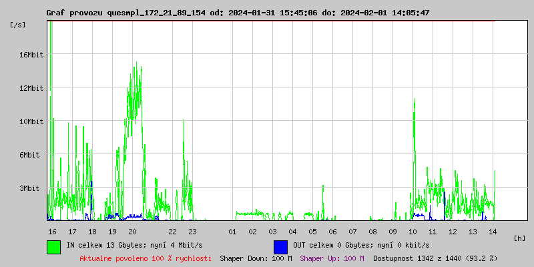534x267 pixels.
Task: Click the 10Mbit y-axis label
Action: click(x=31, y=121)
